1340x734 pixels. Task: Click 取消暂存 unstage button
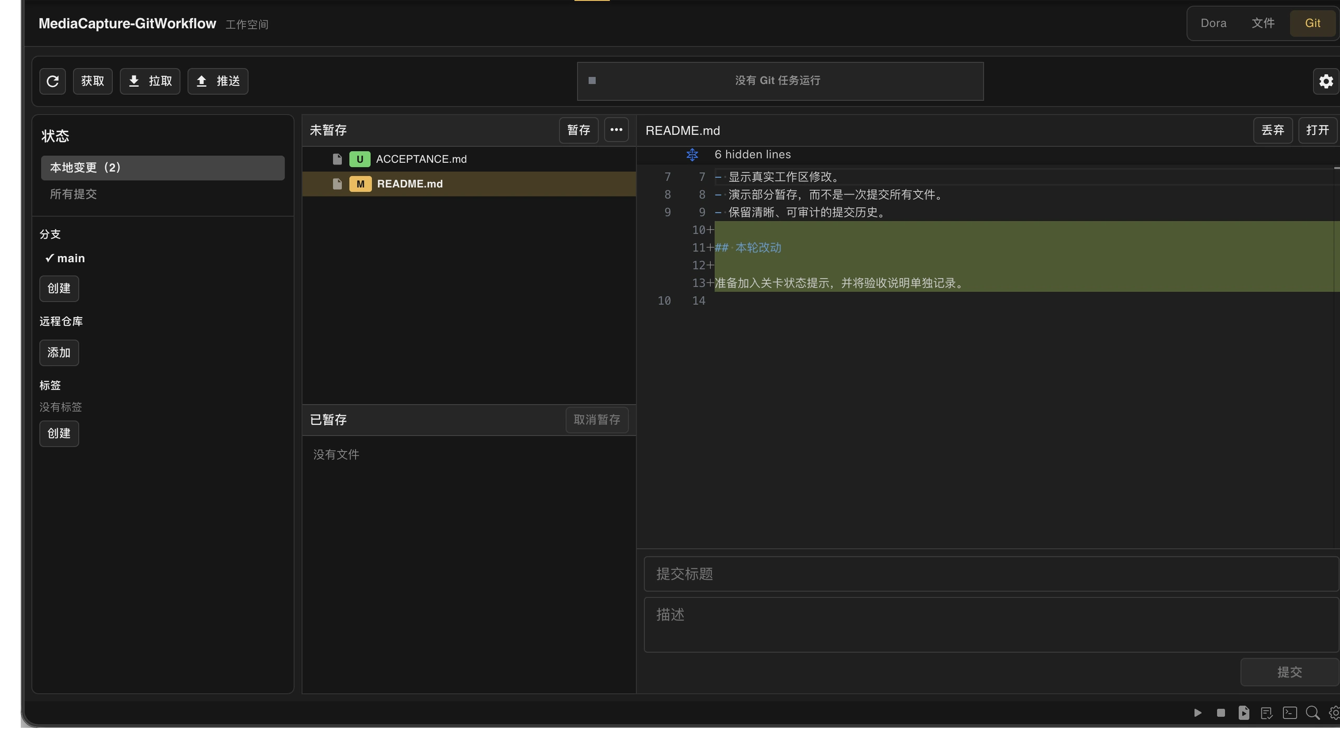597,420
